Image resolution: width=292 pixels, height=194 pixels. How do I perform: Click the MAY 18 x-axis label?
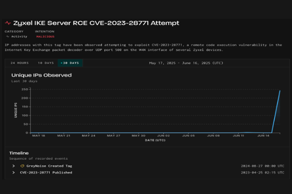[x=38, y=136]
